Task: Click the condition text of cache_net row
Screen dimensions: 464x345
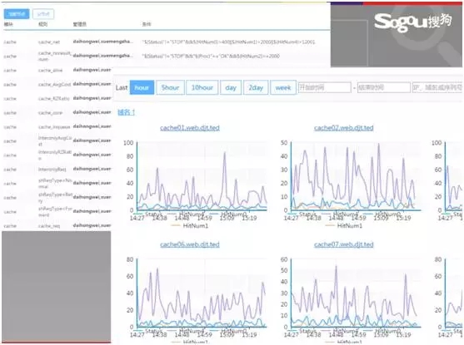Action: pos(228,42)
